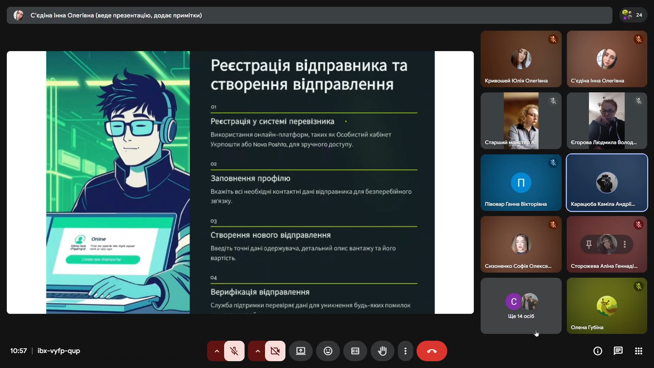Viewport: 654px width, 368px height.
Task: Toggle the camera off button
Action: (x=275, y=351)
